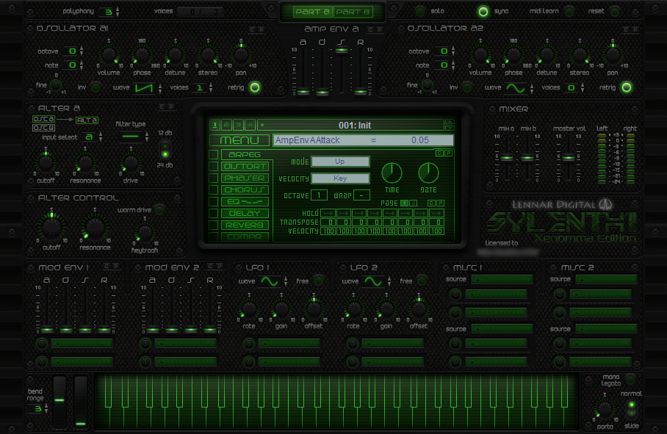Toggle the sync LED button
This screenshot has width=667, height=434.
483,12
